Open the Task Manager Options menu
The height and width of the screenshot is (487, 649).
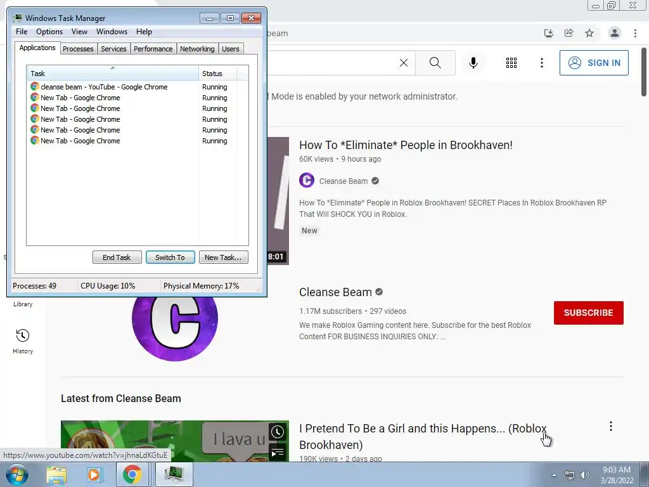click(49, 32)
